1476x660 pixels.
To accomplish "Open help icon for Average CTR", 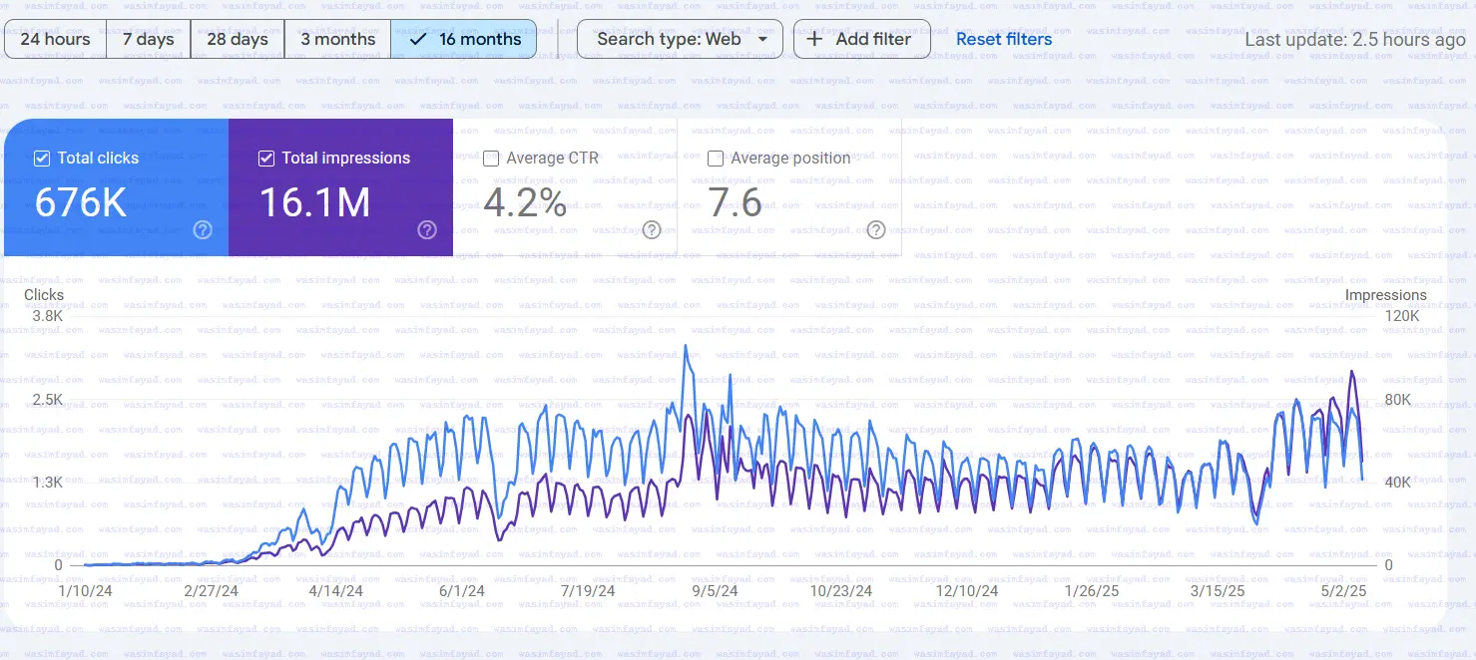I will (x=652, y=230).
